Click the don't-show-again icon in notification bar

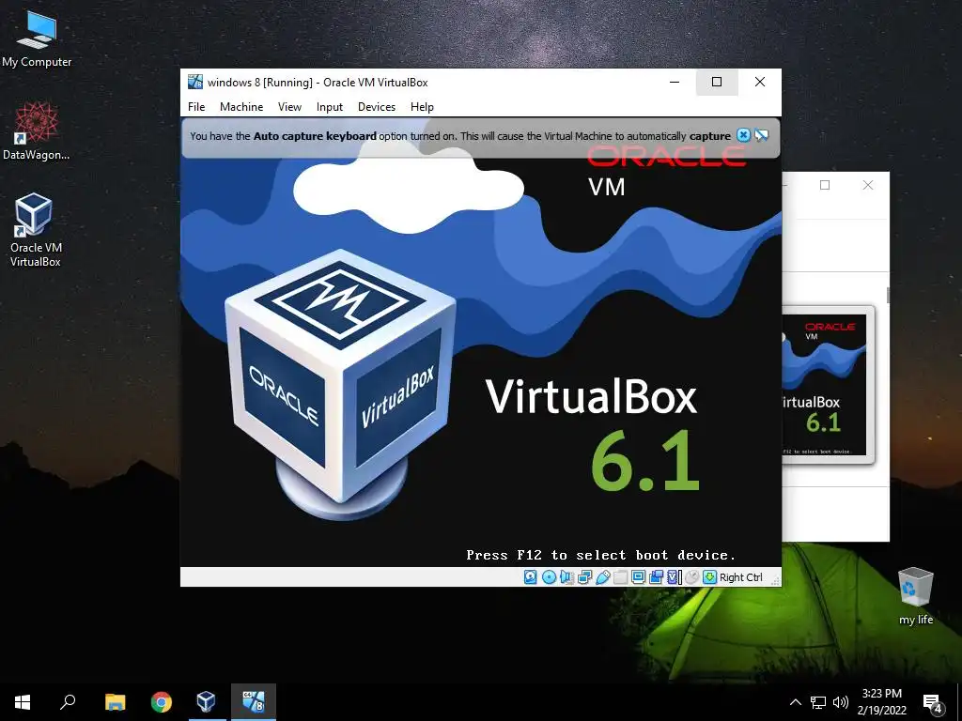[761, 135]
